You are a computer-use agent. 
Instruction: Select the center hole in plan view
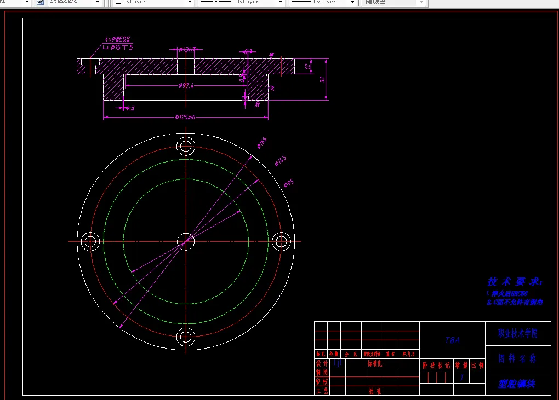(186, 242)
